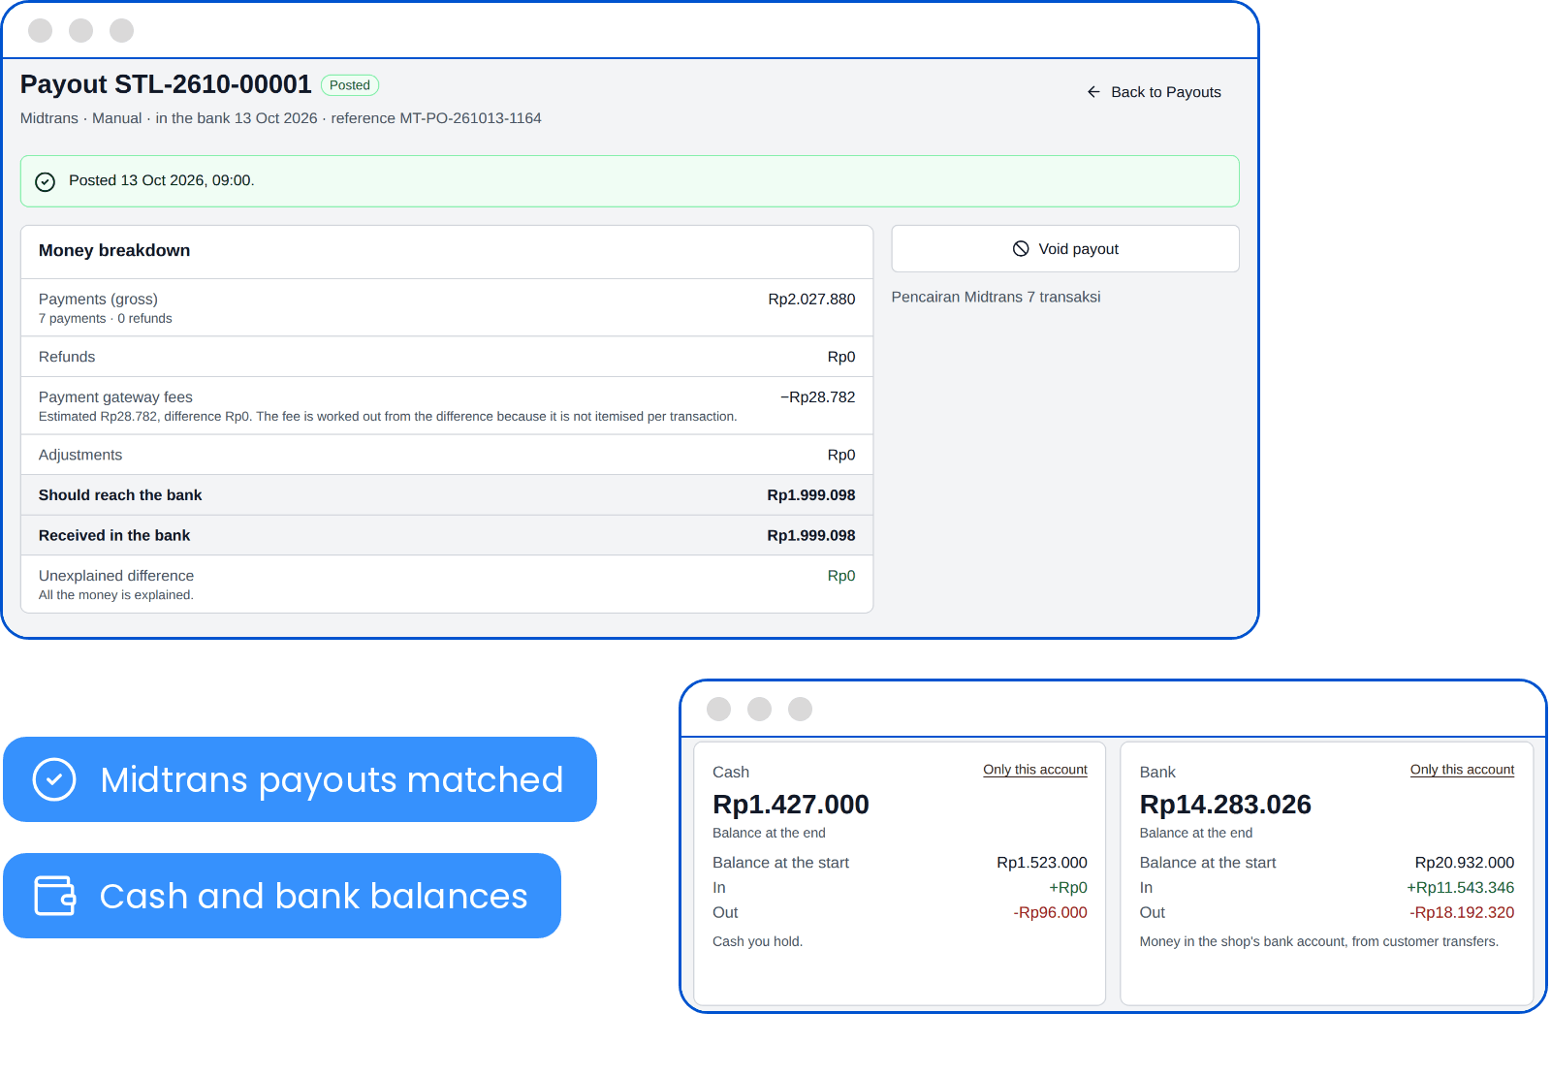The height and width of the screenshot is (1076, 1551).
Task: Click the Payment gateway fees value −Rp28.782
Action: tap(817, 397)
